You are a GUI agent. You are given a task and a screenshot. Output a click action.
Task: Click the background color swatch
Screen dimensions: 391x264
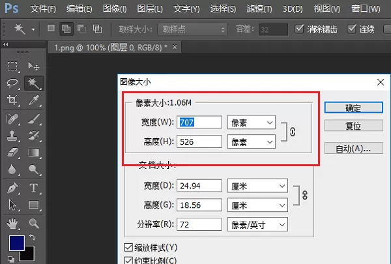tap(29, 256)
